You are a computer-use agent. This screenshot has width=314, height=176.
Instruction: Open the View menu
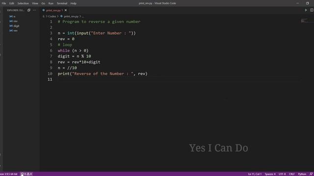(x=35, y=3)
